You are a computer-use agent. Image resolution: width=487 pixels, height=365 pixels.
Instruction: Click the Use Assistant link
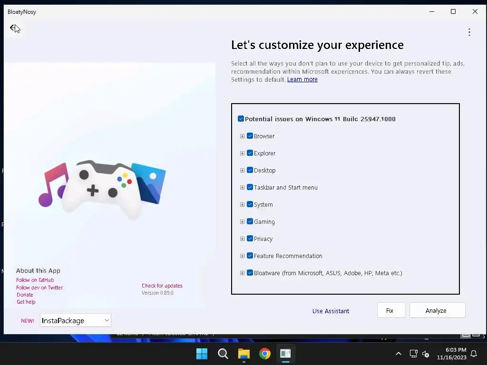(x=331, y=311)
